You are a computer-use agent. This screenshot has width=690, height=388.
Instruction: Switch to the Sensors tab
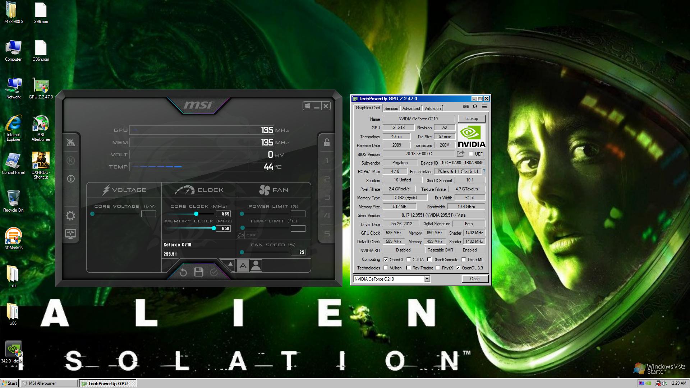point(391,108)
